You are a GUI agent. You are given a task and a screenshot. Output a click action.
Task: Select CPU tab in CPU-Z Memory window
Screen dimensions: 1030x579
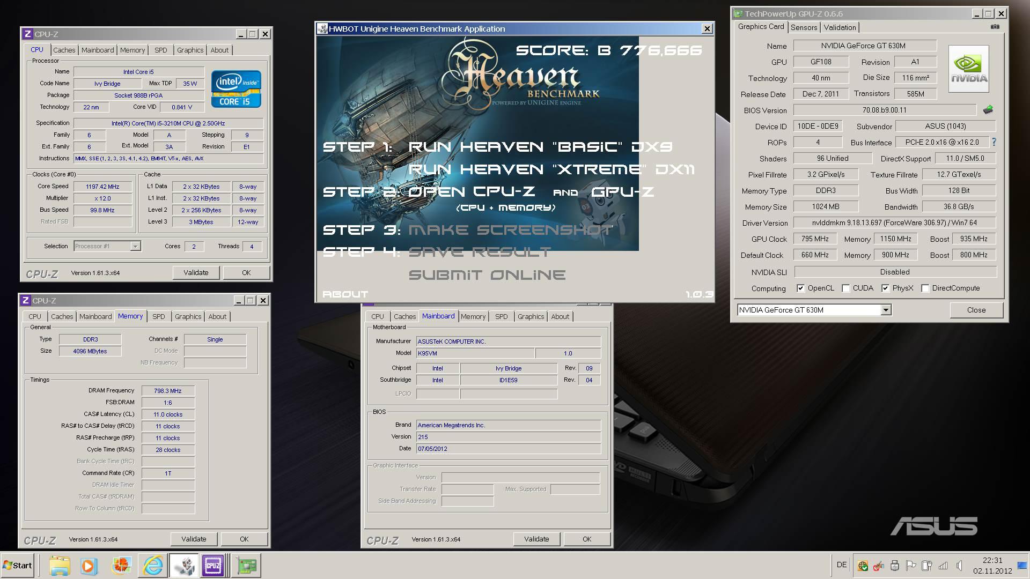[35, 316]
